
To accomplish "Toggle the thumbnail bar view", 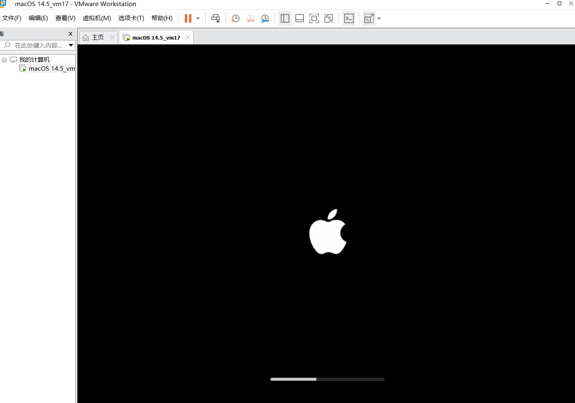I will click(299, 19).
